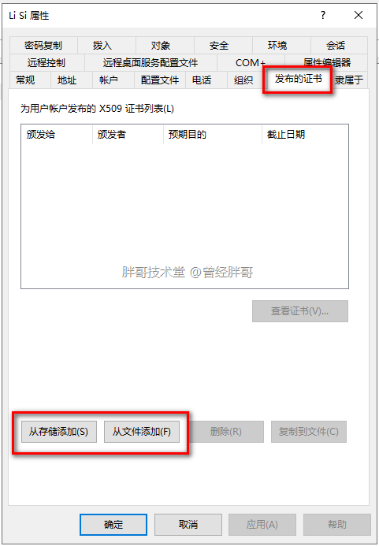Open the 拨入 tab

(x=102, y=45)
